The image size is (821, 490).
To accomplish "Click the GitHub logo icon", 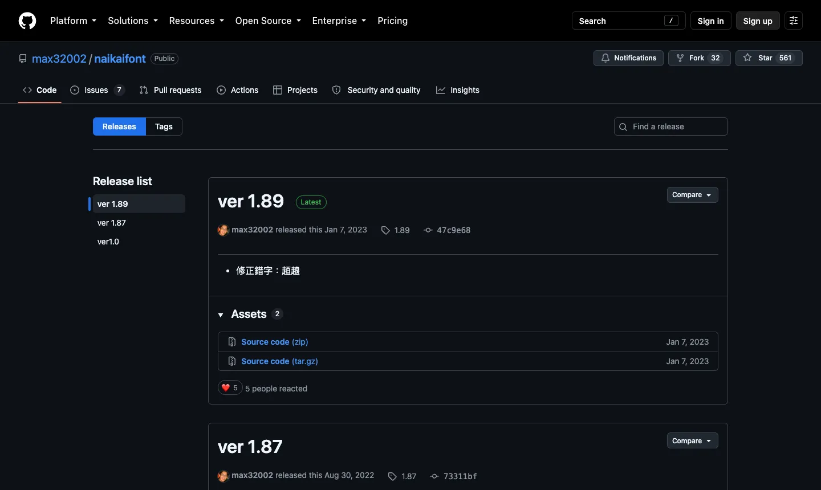I will coord(27,21).
